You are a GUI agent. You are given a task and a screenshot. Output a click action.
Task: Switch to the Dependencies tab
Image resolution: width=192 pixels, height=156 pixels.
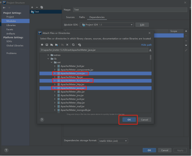tap(97, 17)
